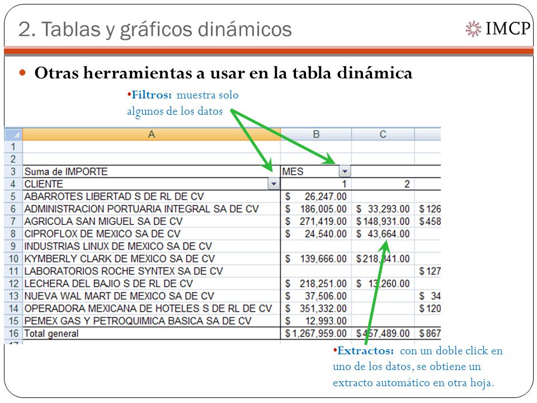The height and width of the screenshot is (403, 537).
Task: Select the 'Suma de IMPORTE' cell
Action: [x=152, y=171]
